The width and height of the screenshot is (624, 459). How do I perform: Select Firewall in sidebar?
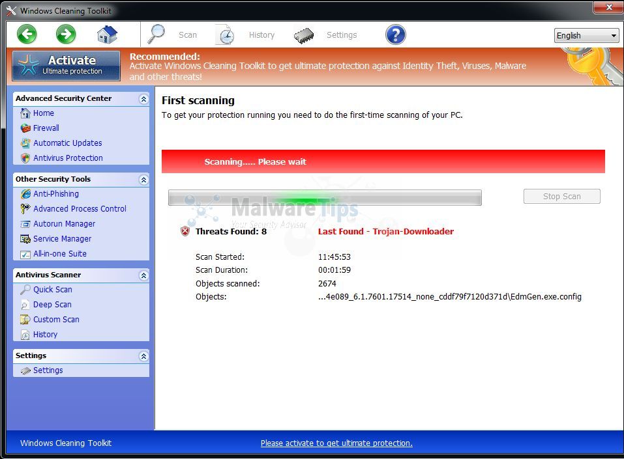pyautogui.click(x=46, y=128)
